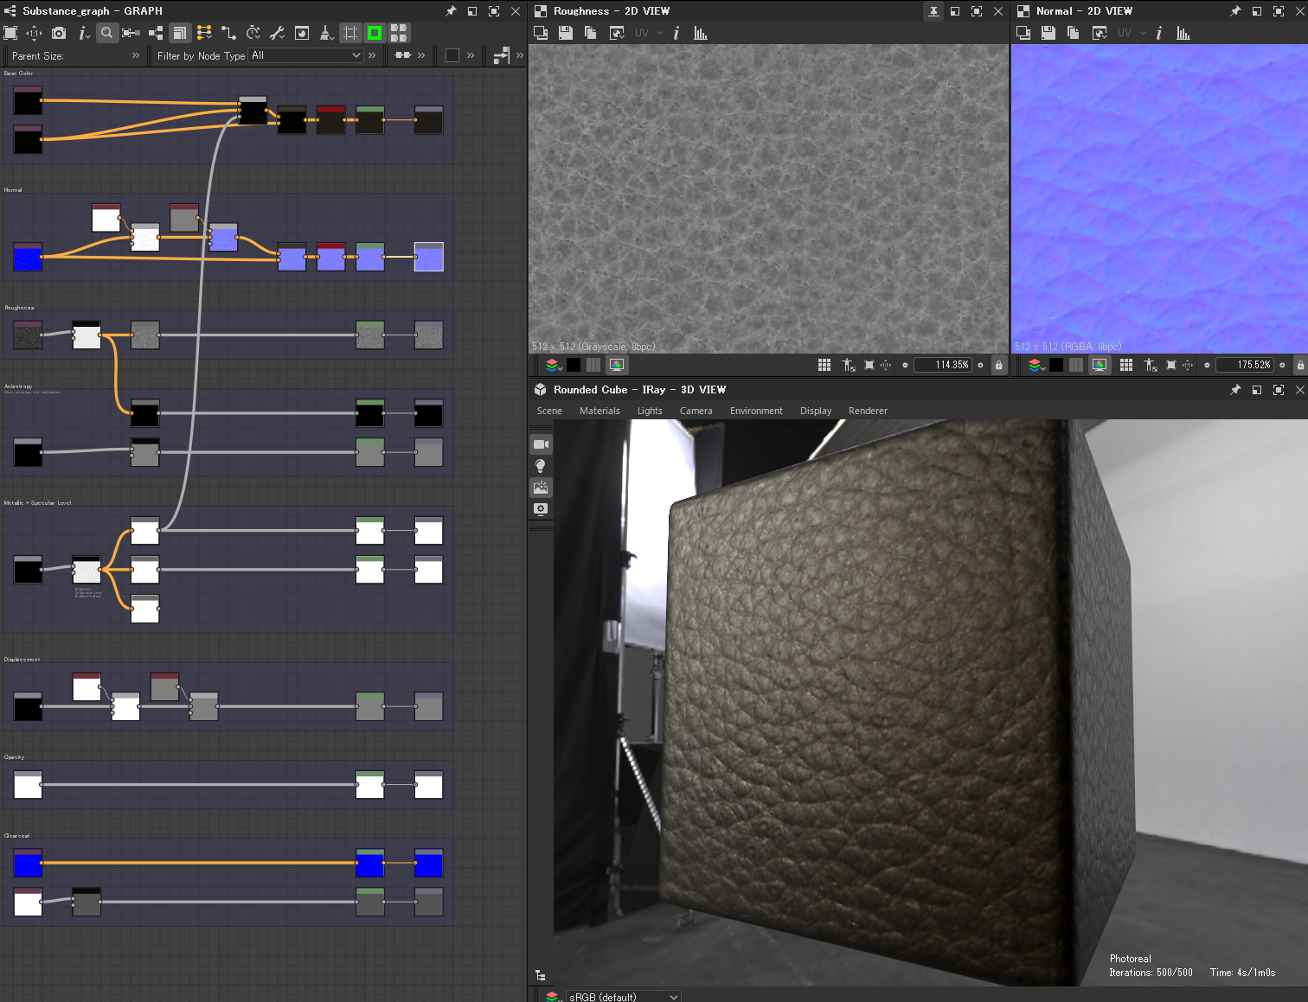Take a screenshot using the graph toolbar camera icon
1308x1002 pixels.
59,33
